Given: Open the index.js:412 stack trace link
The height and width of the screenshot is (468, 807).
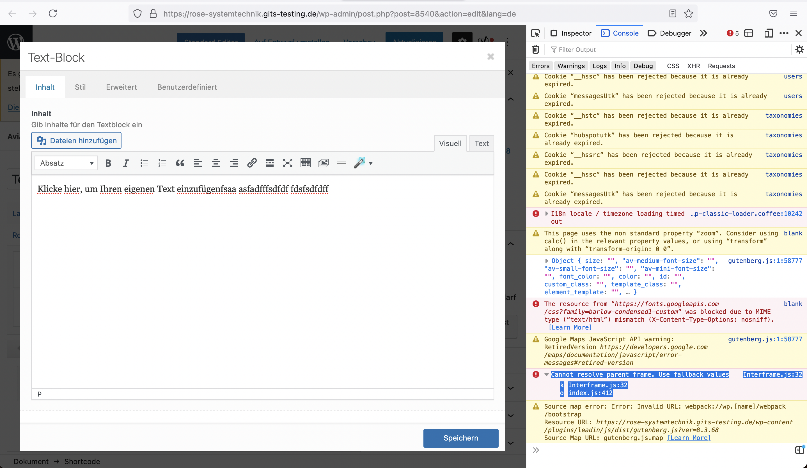Looking at the screenshot, I should point(590,393).
